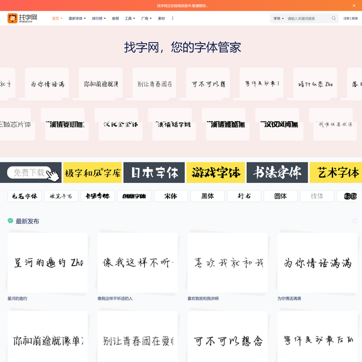The image size is (362, 362).
Task: Click the green icon next to 最新发布
Action: (x=10, y=221)
